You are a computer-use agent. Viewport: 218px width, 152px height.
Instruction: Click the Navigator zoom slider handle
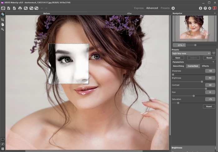pyautogui.click(x=195, y=45)
